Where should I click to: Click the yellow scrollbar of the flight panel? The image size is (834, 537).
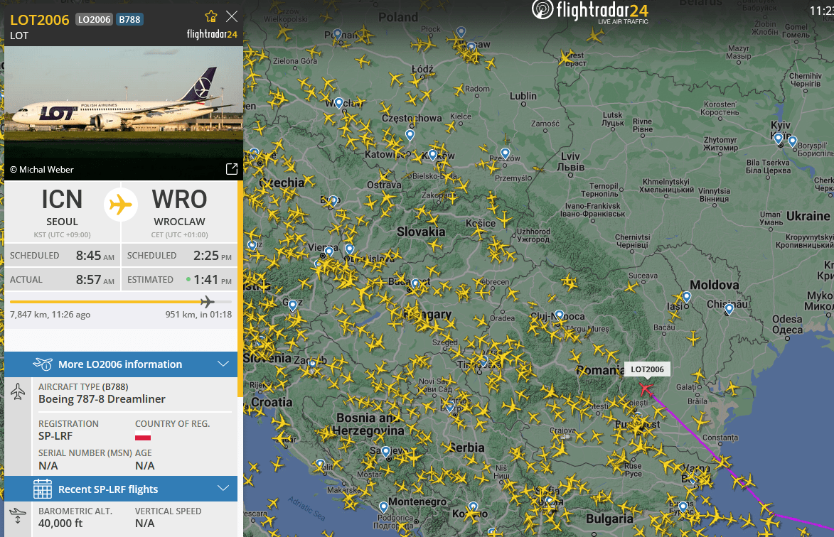click(x=240, y=288)
